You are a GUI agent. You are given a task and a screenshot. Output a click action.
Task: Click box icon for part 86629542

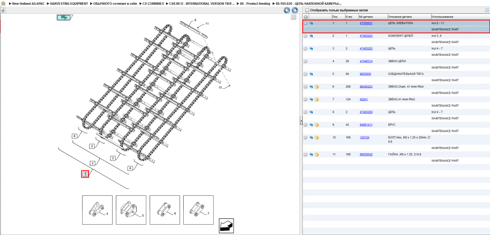click(317, 155)
